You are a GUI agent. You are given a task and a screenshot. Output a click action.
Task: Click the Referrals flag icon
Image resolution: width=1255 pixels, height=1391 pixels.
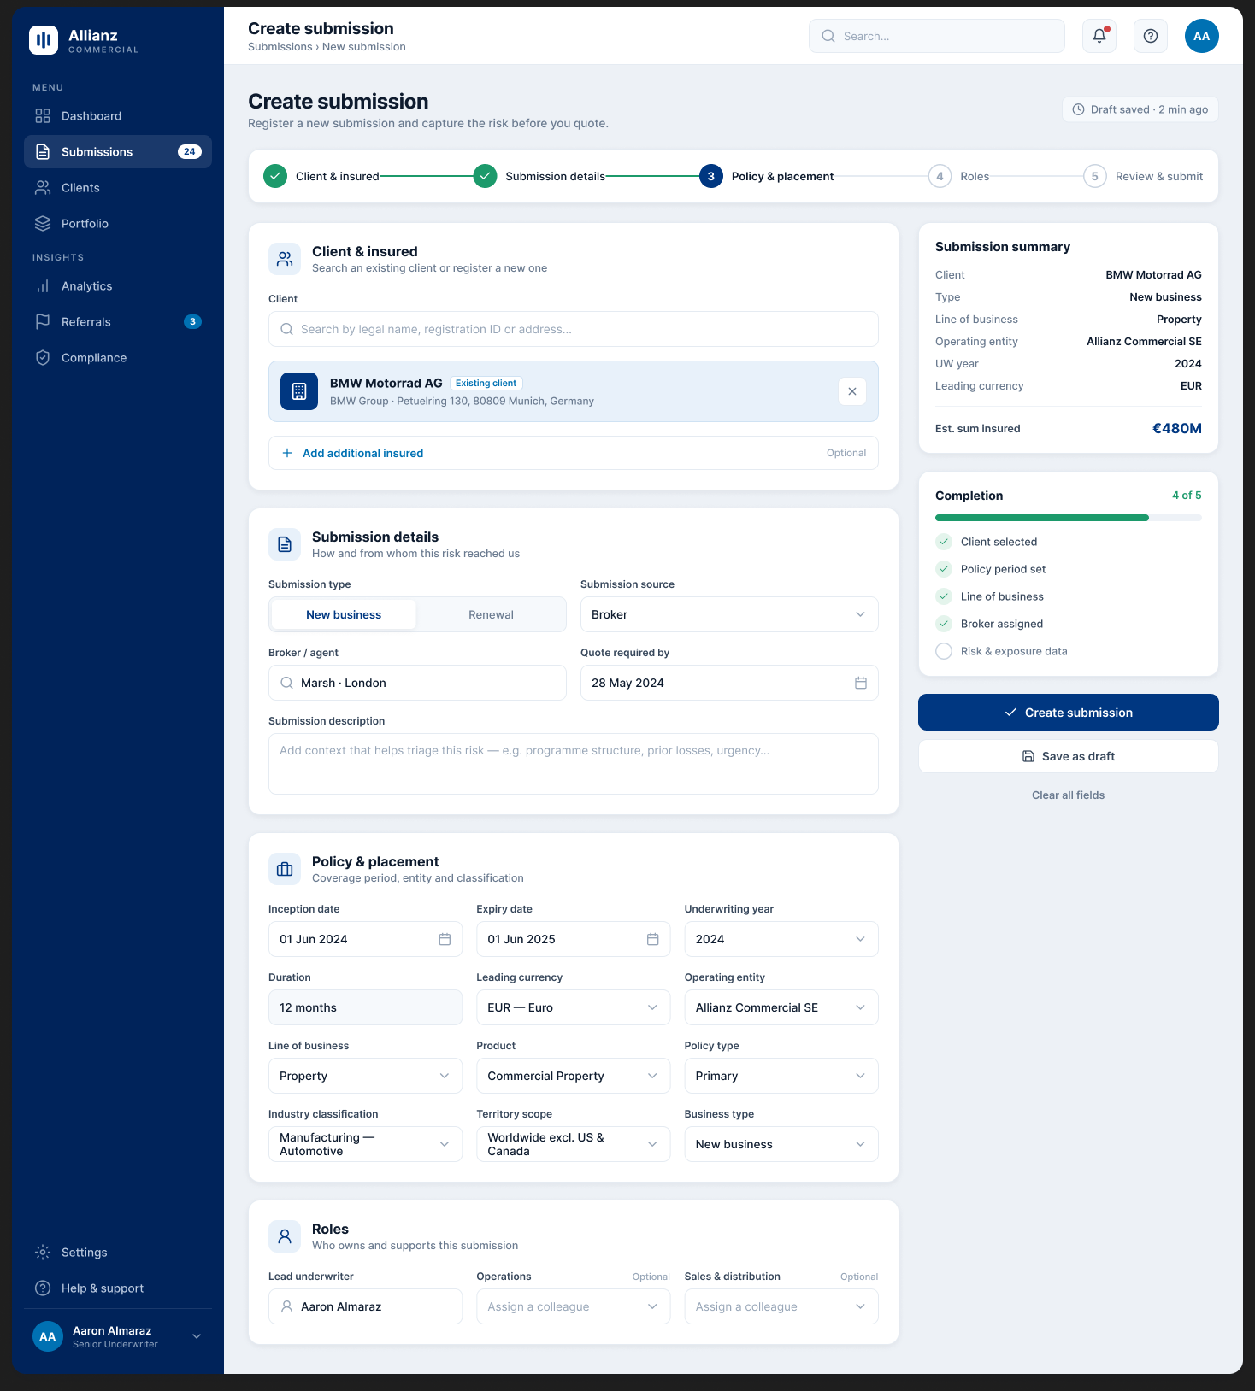click(43, 322)
